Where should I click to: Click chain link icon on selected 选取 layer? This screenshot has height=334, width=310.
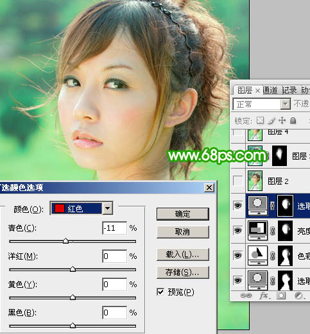point(272,206)
